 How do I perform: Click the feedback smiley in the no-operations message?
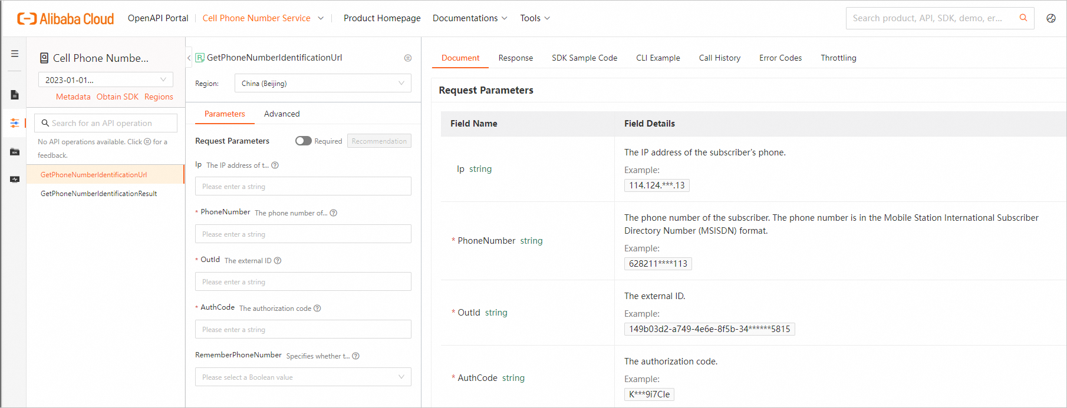point(148,142)
